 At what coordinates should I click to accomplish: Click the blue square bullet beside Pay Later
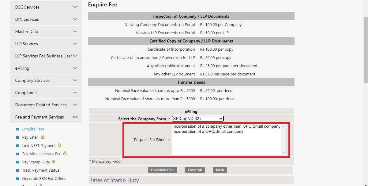point(17,137)
